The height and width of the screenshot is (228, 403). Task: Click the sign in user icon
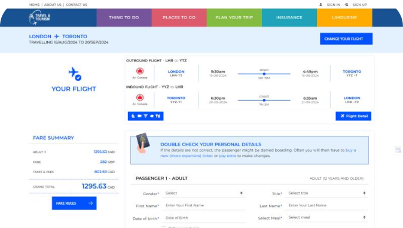pos(320,5)
